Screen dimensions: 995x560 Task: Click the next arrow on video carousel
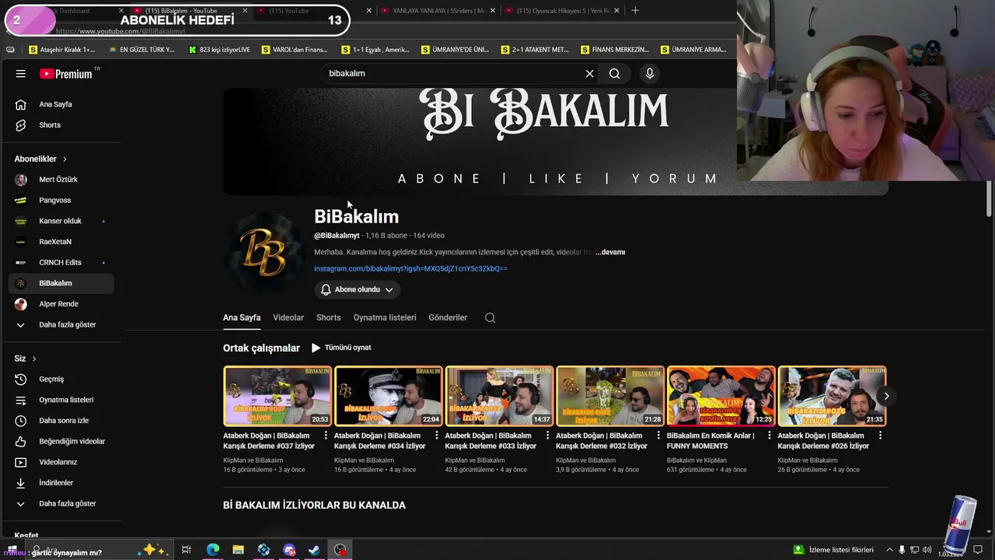(886, 397)
